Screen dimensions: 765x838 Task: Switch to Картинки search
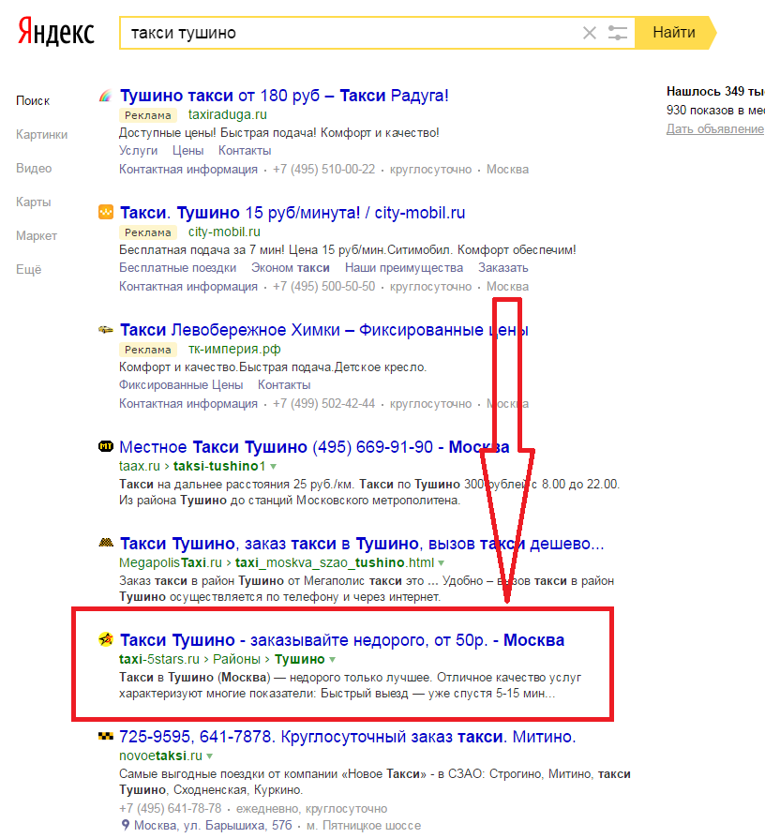41,134
